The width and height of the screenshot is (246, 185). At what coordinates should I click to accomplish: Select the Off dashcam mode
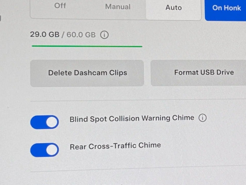click(x=60, y=6)
